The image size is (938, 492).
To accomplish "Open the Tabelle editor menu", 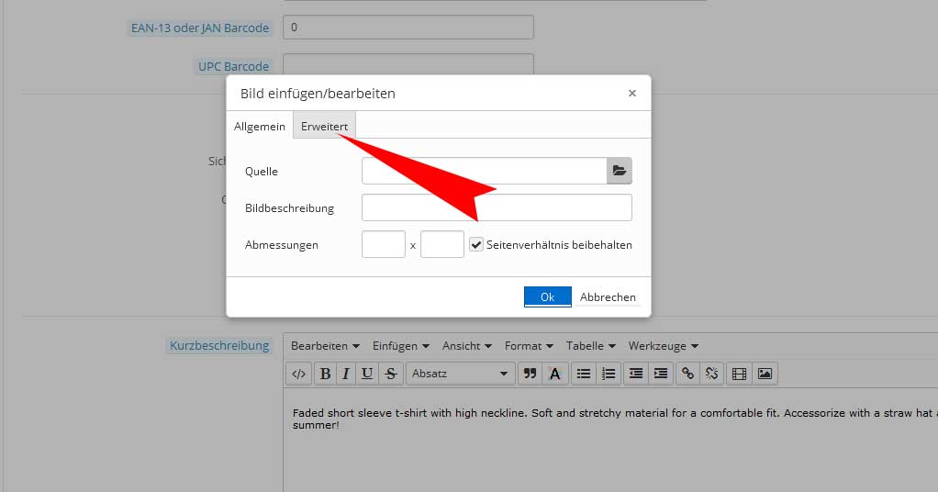I will coord(590,346).
